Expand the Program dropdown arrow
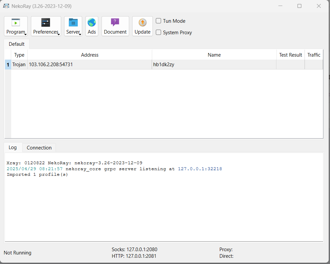 25,35
